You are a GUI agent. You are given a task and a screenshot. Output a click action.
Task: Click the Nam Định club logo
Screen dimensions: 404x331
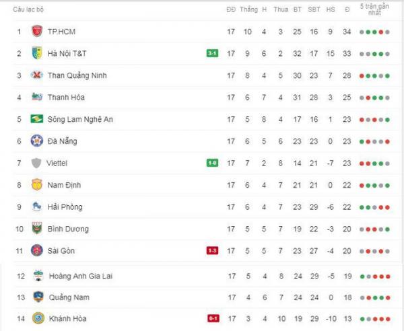pos(36,185)
